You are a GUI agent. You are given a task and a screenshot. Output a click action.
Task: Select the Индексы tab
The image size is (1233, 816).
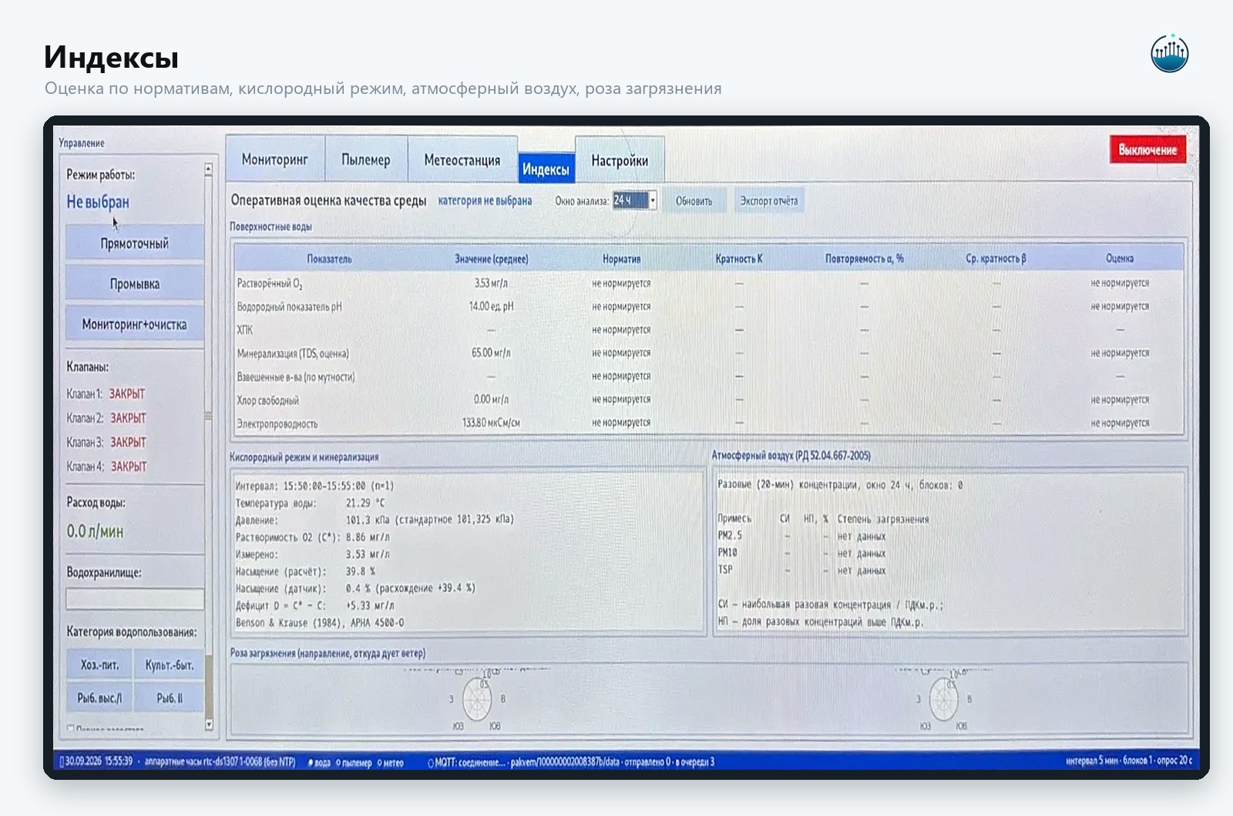(x=546, y=169)
